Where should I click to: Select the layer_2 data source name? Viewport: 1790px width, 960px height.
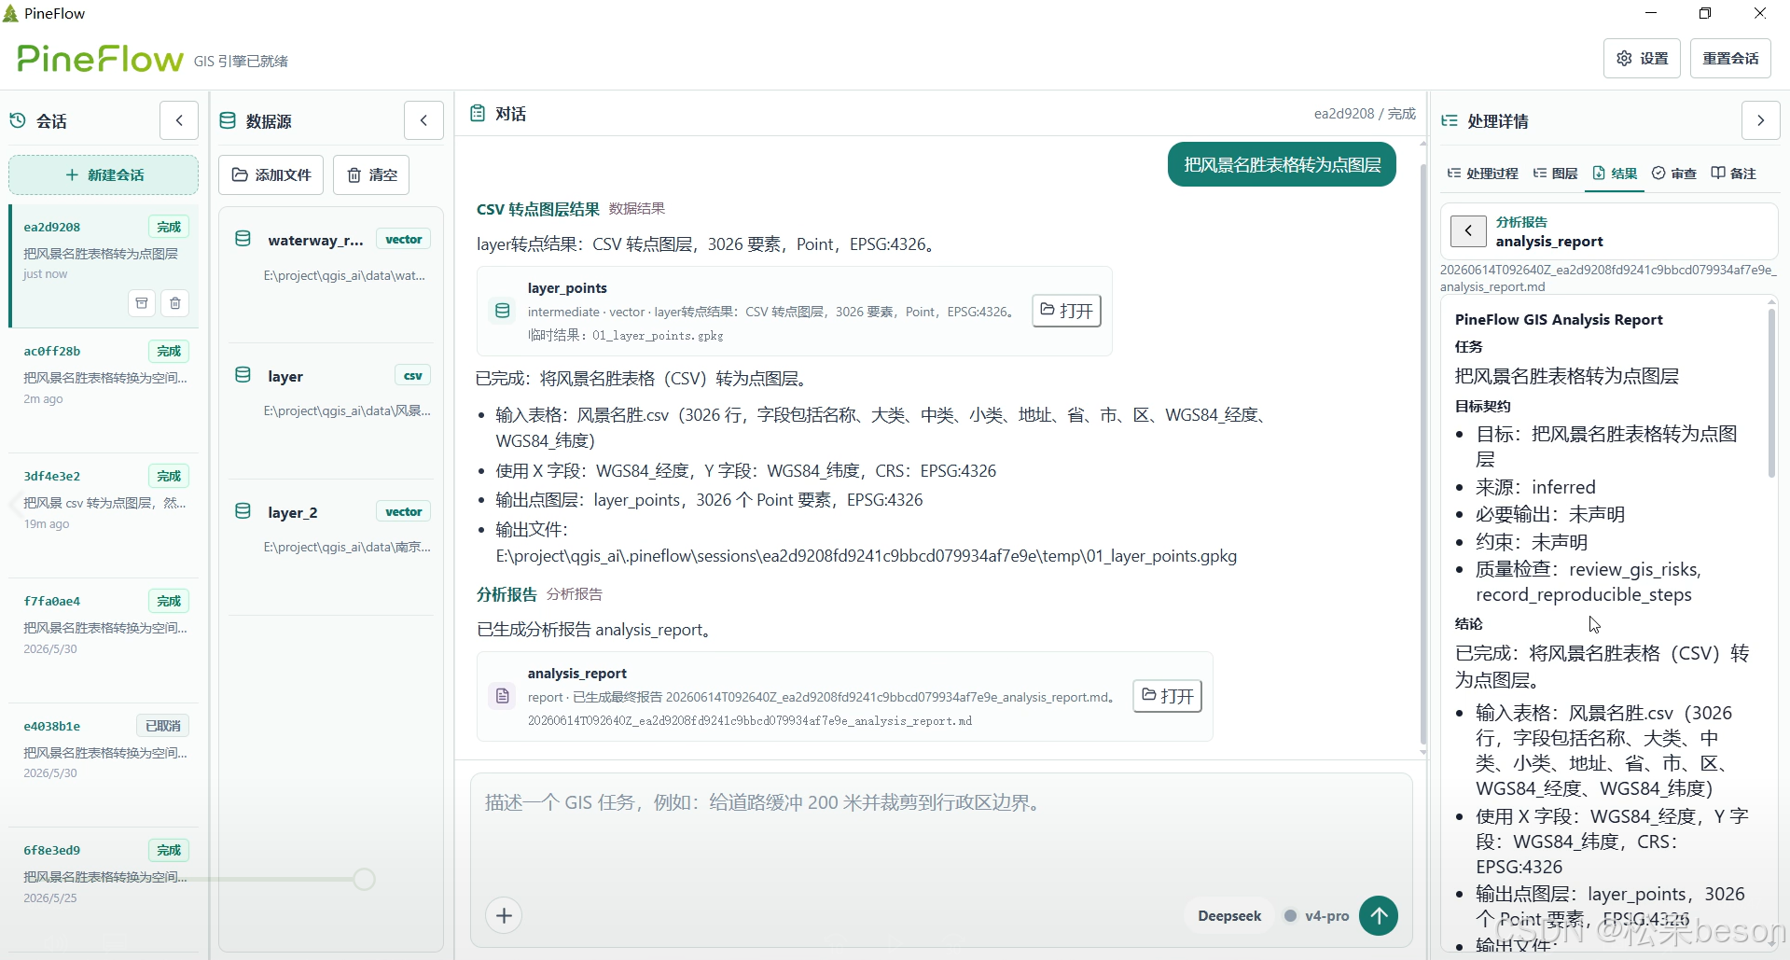pyautogui.click(x=293, y=512)
